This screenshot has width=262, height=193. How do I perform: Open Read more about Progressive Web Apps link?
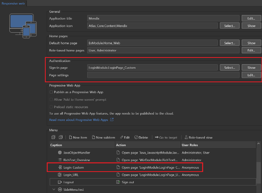79,120
